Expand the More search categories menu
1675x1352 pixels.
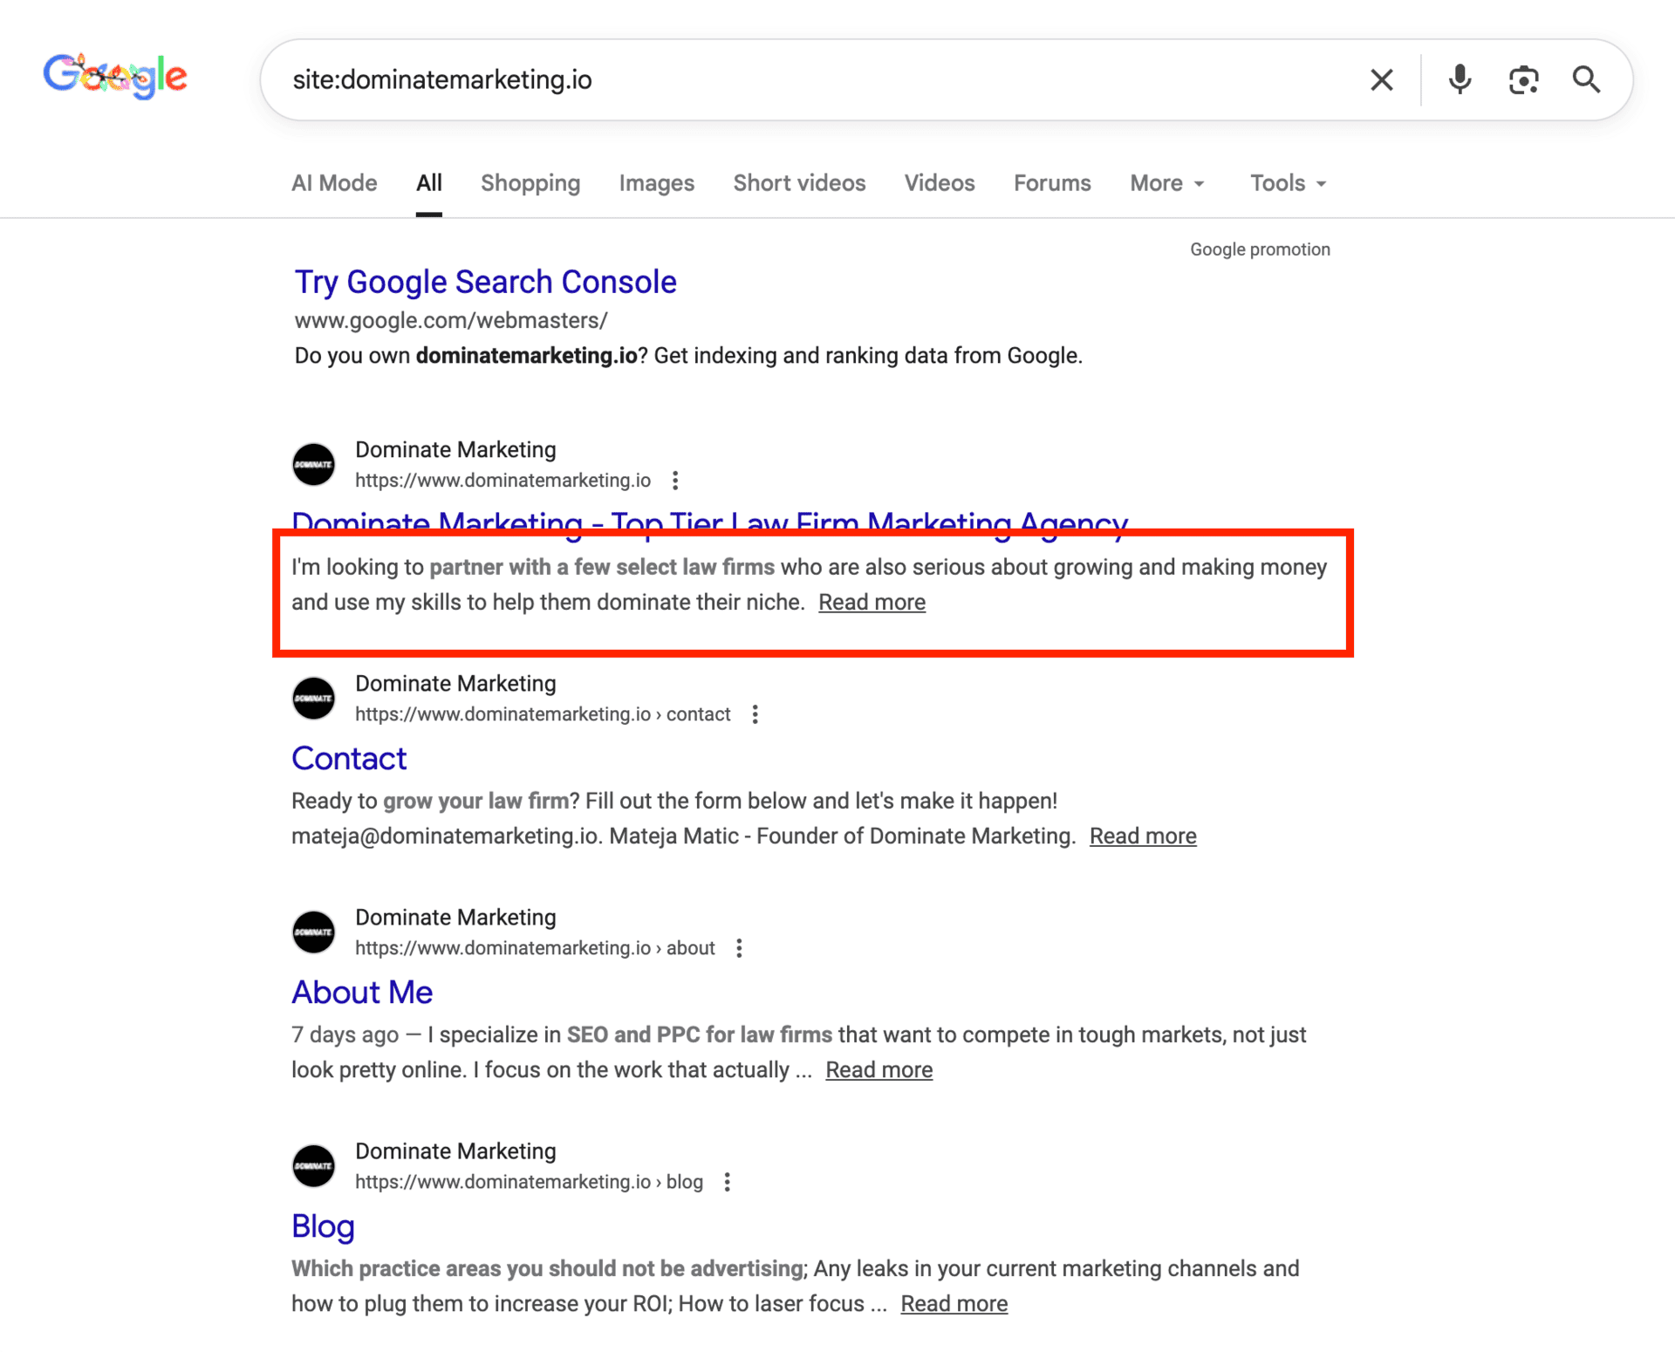click(1166, 183)
